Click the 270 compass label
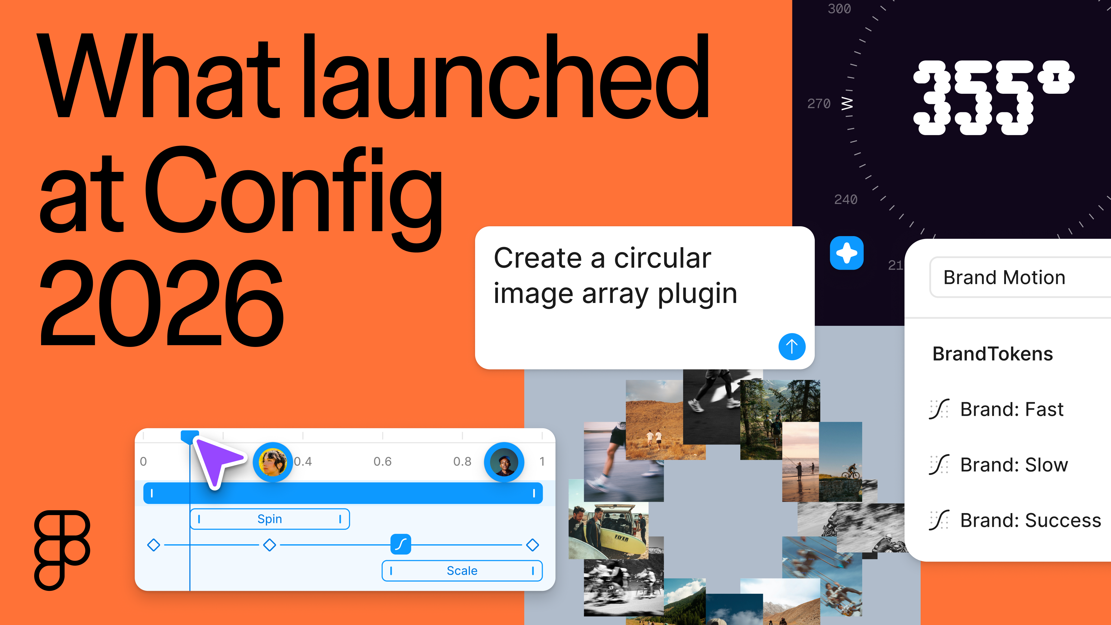1111x625 pixels. [x=818, y=104]
